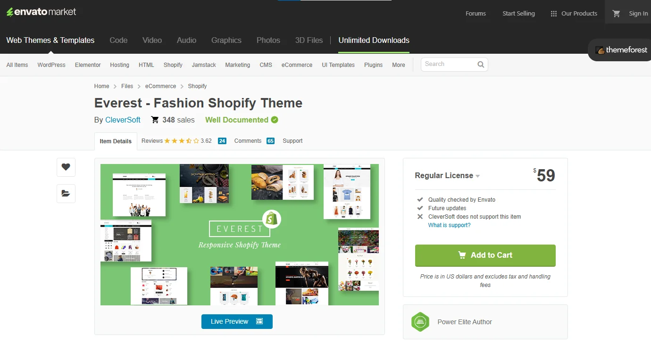This screenshot has height=344, width=651.
Task: Switch to the Item Details tab
Action: (116, 141)
